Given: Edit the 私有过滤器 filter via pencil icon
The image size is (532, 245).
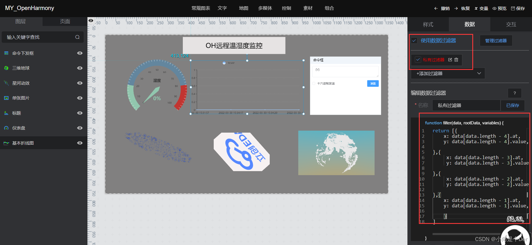Looking at the screenshot, I should [x=450, y=60].
